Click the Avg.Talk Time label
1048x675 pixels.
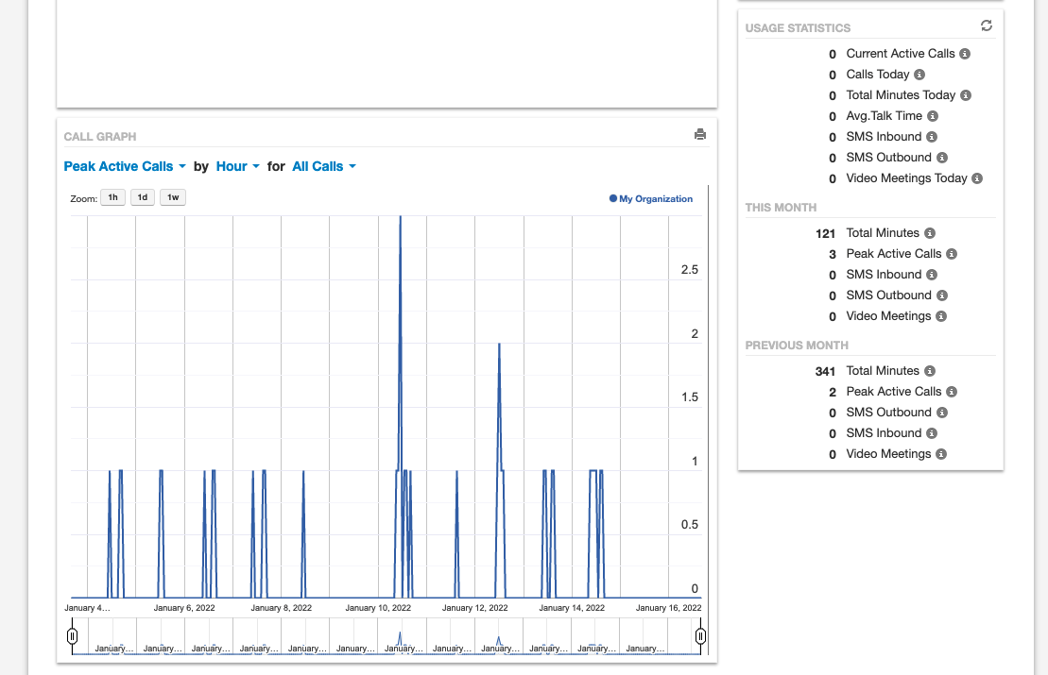(885, 116)
